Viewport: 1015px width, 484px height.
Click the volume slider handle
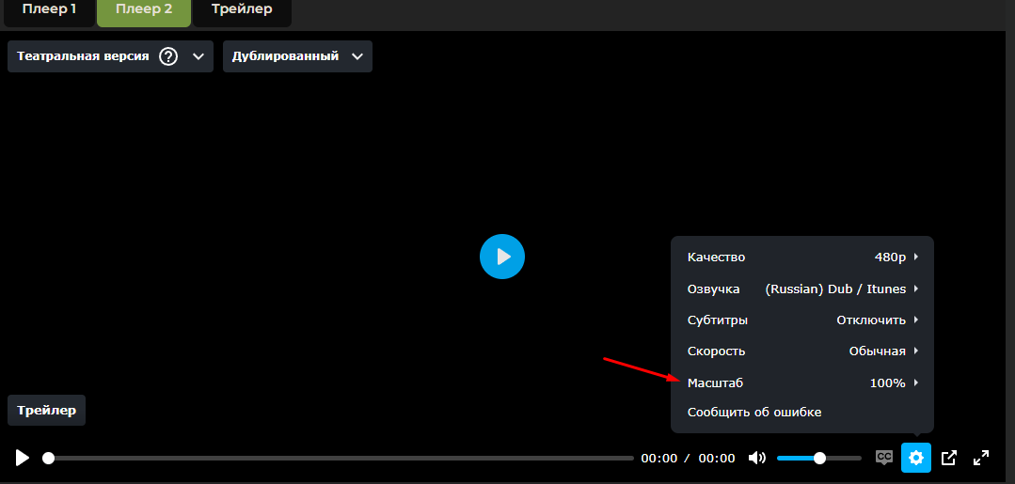click(819, 458)
